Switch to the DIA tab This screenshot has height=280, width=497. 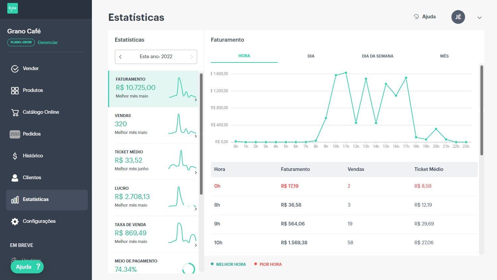pyautogui.click(x=311, y=56)
